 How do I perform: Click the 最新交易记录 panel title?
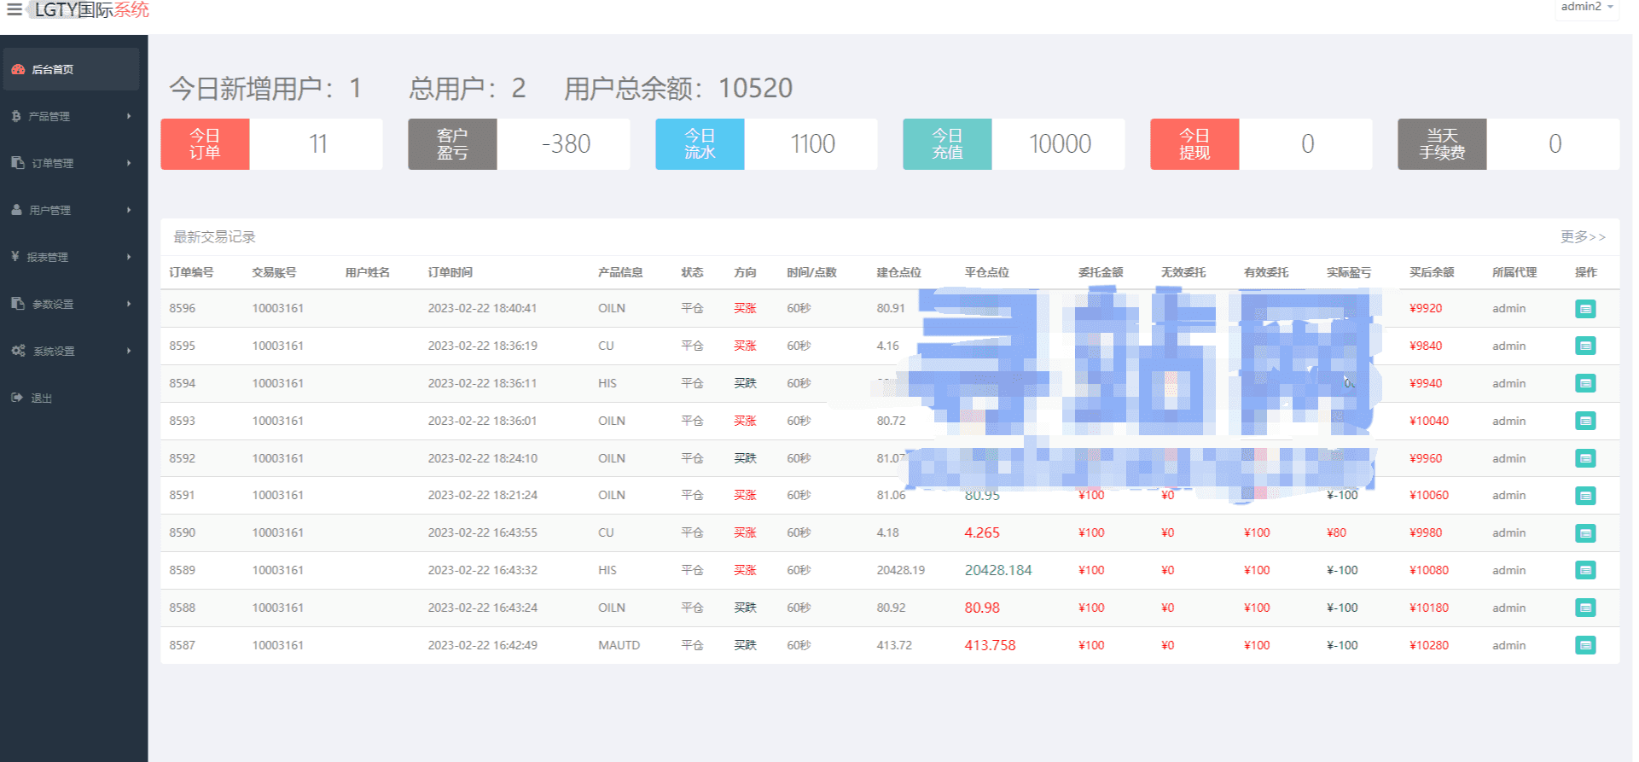point(214,237)
